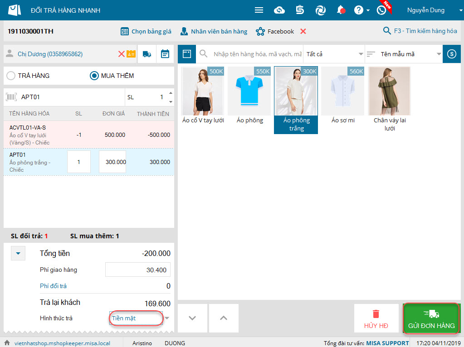464x347 pixels.
Task: Increase SL quantity with up arrow
Action: point(171,93)
